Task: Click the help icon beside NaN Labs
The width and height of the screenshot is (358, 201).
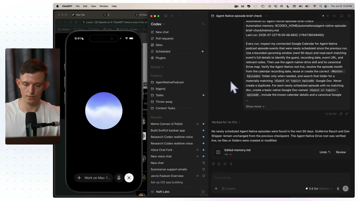Action: pyautogui.click(x=203, y=192)
